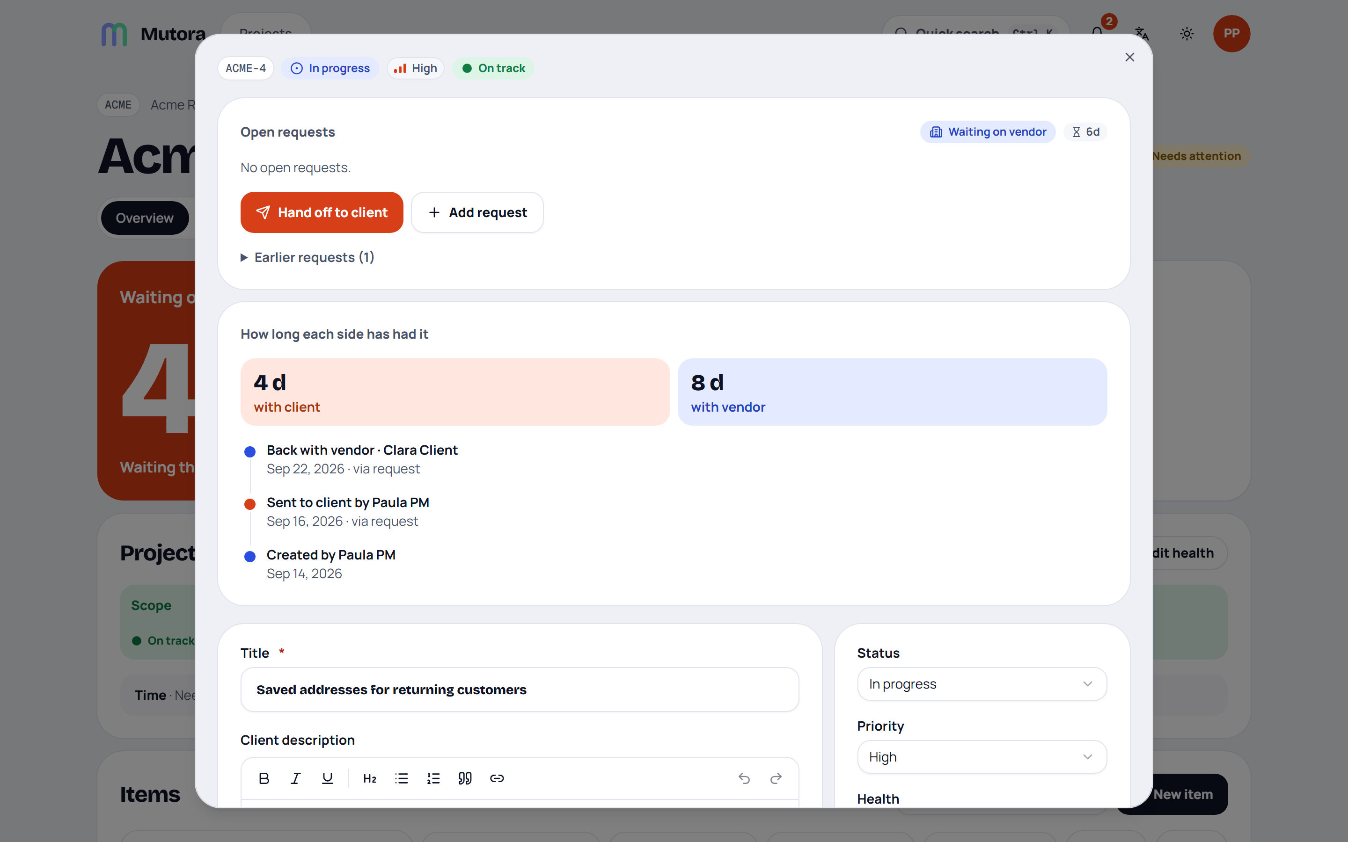Image resolution: width=1348 pixels, height=842 pixels.
Task: Redo edit in description editor
Action: 776,778
